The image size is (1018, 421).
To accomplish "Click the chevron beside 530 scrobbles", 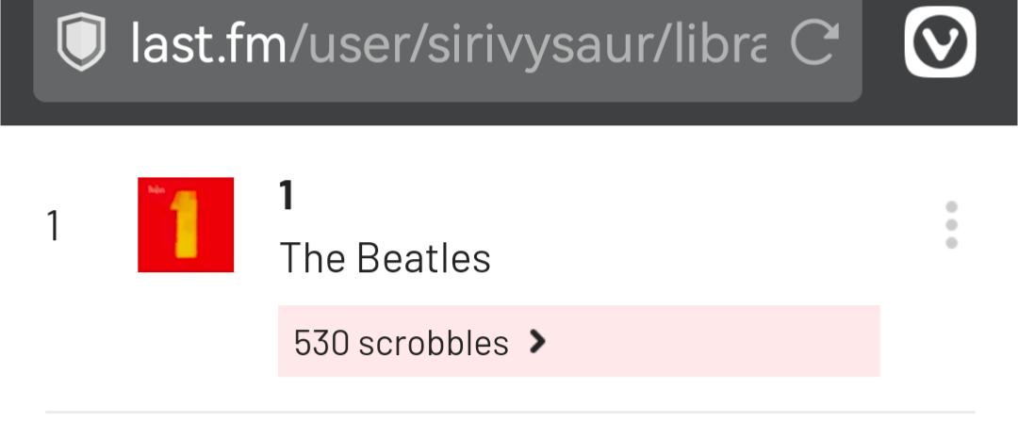I will coord(538,343).
